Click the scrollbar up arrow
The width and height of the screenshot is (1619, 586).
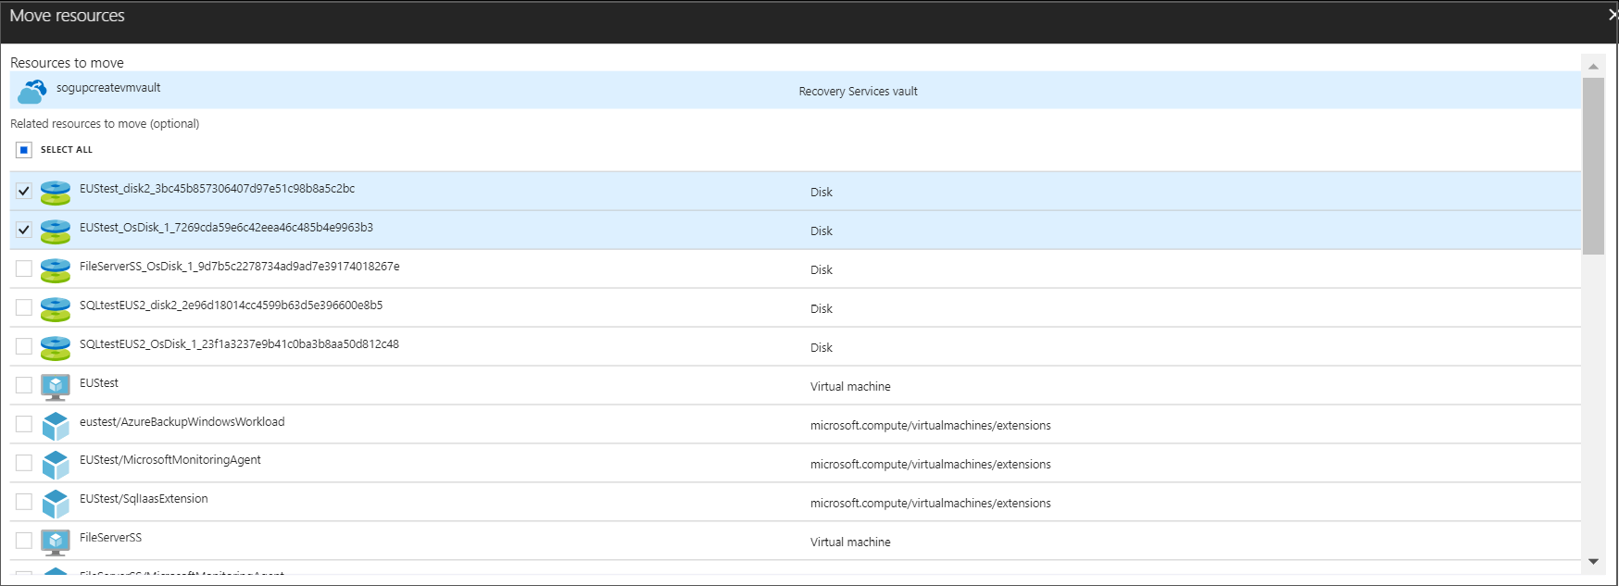coord(1593,66)
